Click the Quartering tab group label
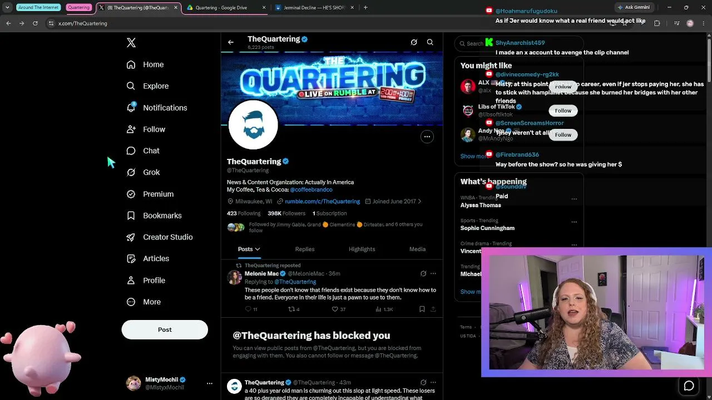The width and height of the screenshot is (712, 400). [78, 8]
